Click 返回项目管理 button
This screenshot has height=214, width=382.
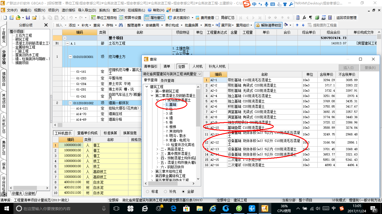tap(346, 18)
